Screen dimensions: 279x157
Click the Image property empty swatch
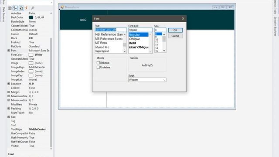point(31,63)
